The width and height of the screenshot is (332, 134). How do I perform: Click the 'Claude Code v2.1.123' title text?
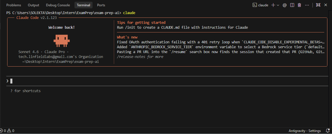coord(37,18)
